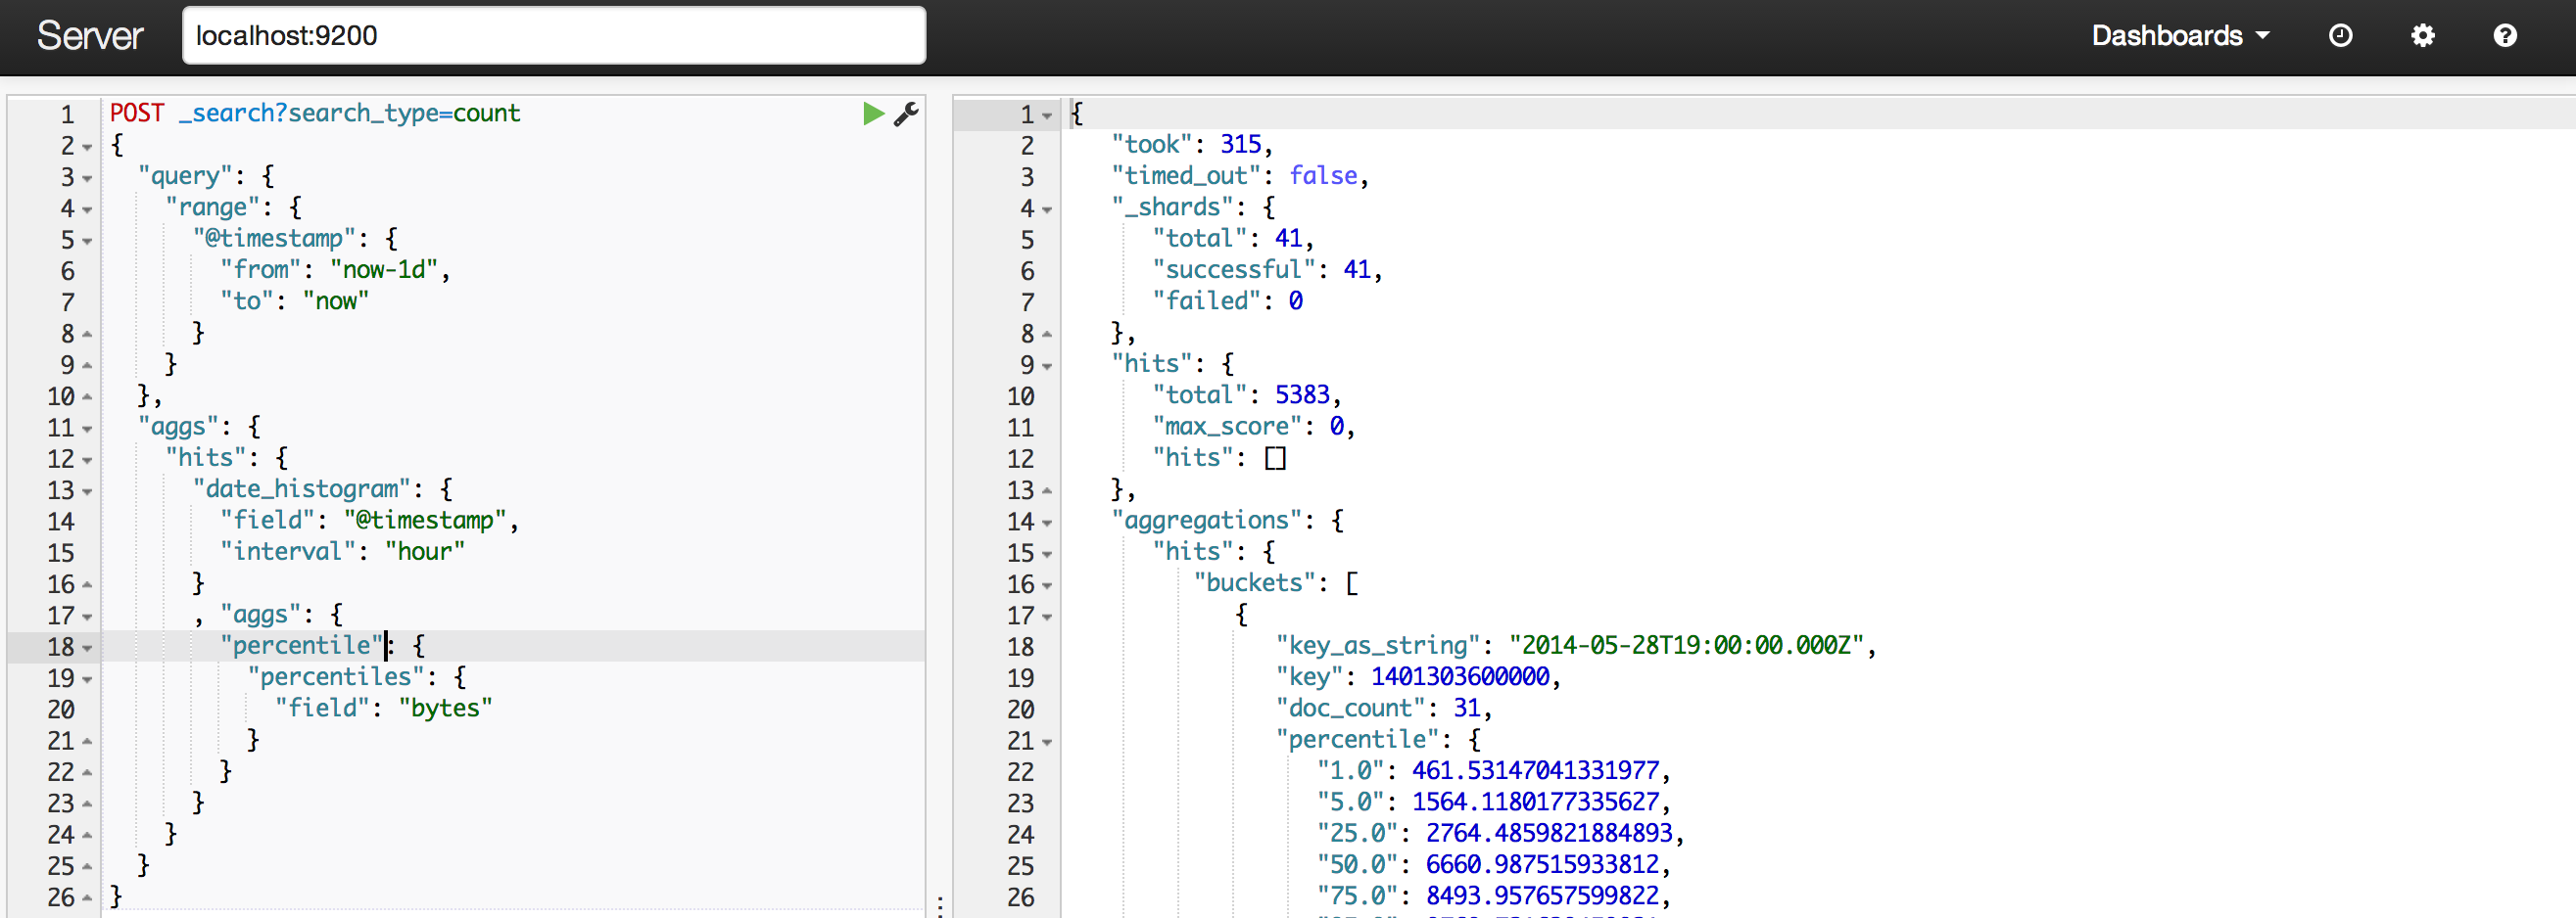Collapse the "query" block fold arrow

(x=87, y=179)
